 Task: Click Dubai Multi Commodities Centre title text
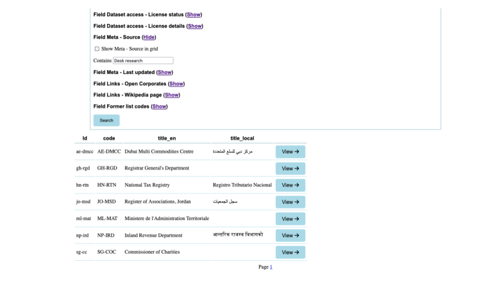point(159,151)
